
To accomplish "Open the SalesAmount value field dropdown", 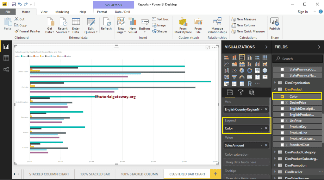I will pyautogui.click(x=261, y=145).
